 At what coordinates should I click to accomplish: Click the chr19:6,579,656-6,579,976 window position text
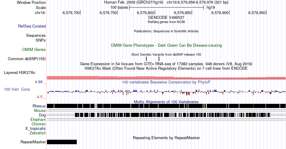197,2
